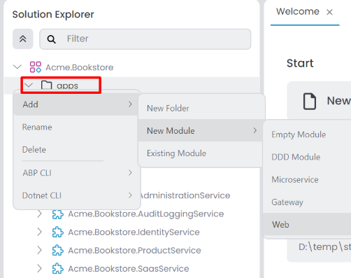Click the SaasService puzzle icon
This screenshot has height=278, width=351.
[58, 269]
